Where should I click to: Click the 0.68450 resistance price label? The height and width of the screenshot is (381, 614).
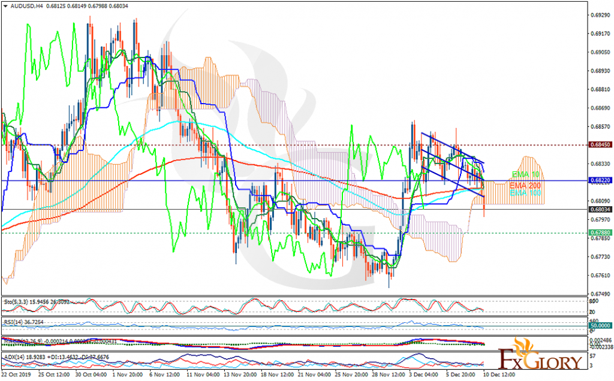pyautogui.click(x=600, y=145)
